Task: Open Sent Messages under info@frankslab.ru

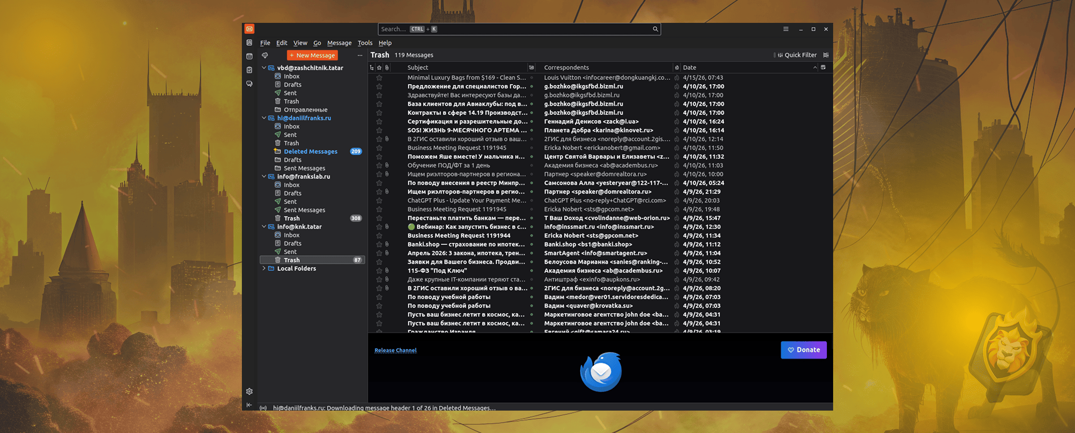Action: 312,210
